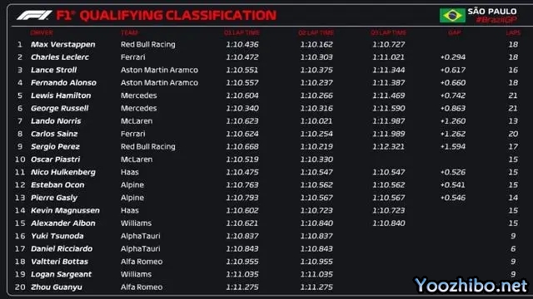Click the GAP column header
The image size is (533, 299).
click(x=454, y=33)
